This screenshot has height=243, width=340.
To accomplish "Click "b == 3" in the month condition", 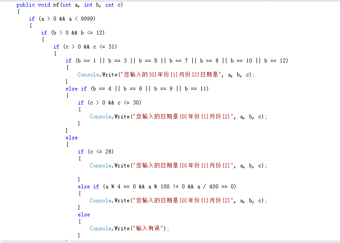I will [117, 61].
